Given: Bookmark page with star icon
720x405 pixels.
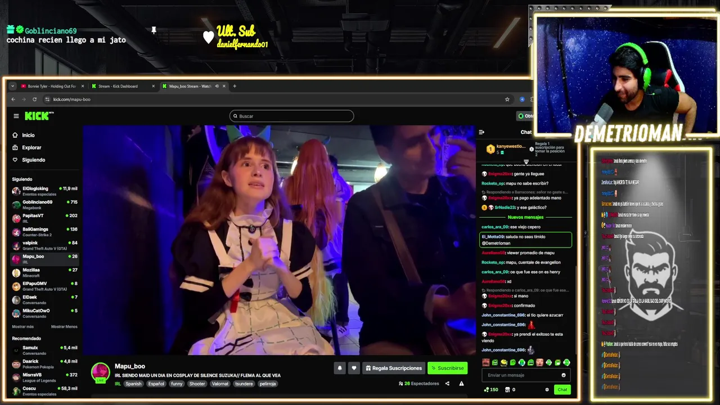Looking at the screenshot, I should pyautogui.click(x=507, y=100).
